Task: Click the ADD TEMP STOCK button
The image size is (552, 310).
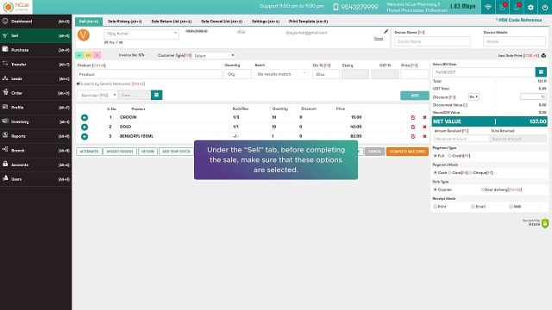Action: click(176, 152)
